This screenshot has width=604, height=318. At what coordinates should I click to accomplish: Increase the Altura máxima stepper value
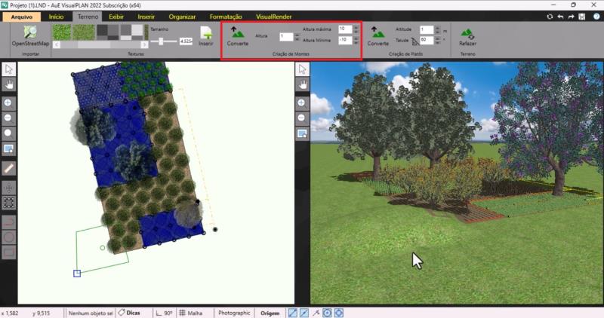(x=356, y=26)
